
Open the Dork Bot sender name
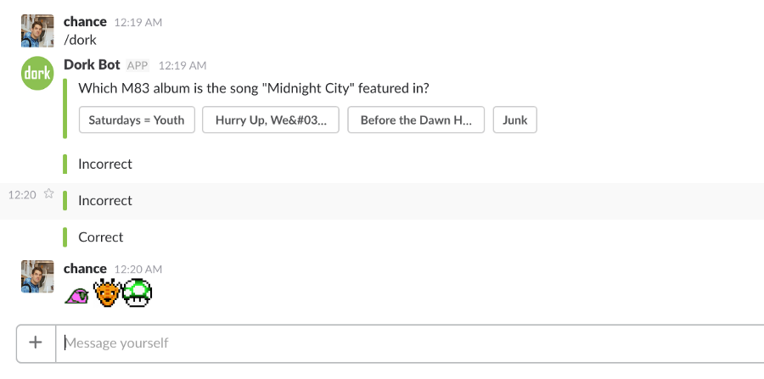coord(92,64)
